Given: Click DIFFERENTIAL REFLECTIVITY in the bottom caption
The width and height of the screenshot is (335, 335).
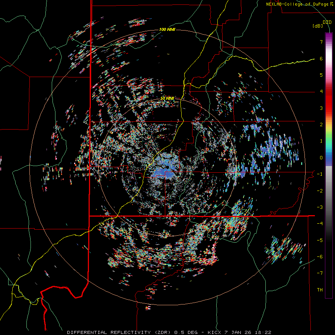Looking at the screenshot, I should (x=109, y=332).
